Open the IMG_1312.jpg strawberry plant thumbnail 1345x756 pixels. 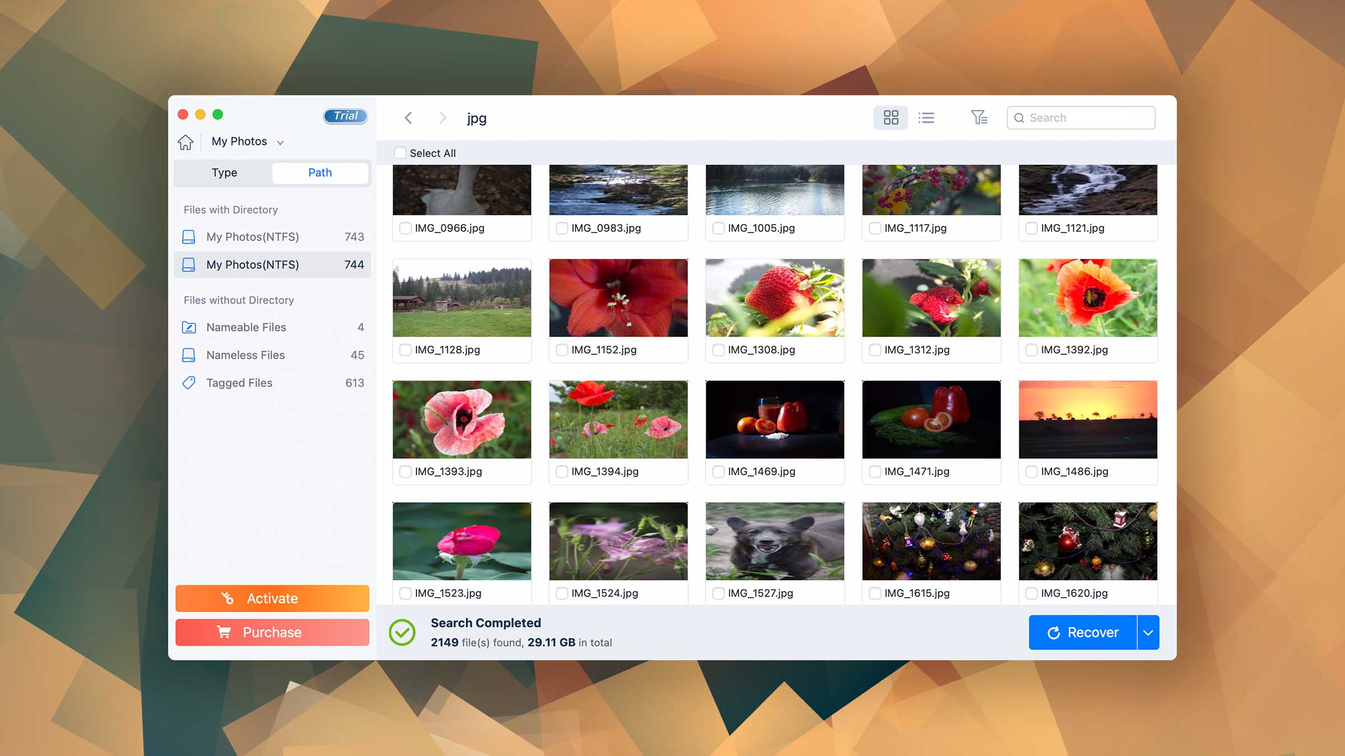pyautogui.click(x=931, y=297)
